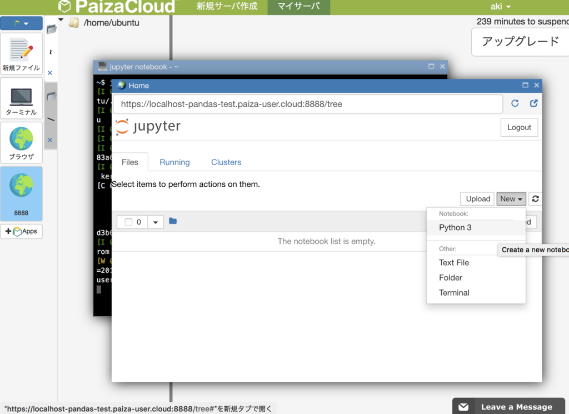
Task: Switch to the Clusters tab
Action: point(226,162)
